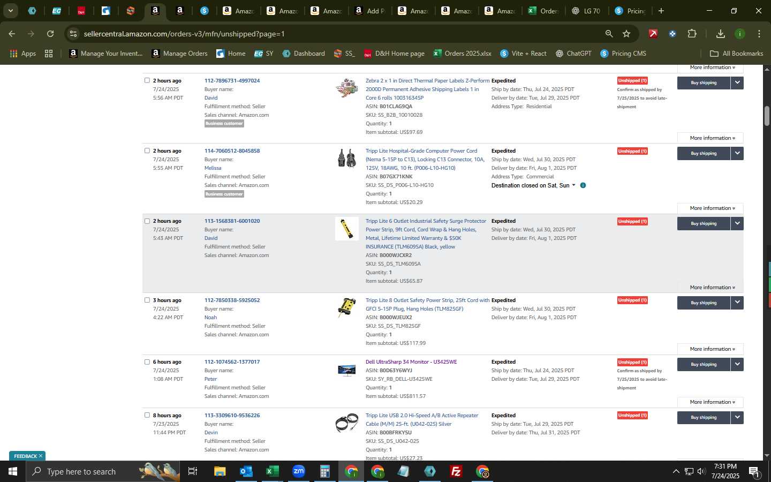The height and width of the screenshot is (482, 771).
Task: Select checkbox for order 112-7896731-4997024
Action: 147,80
